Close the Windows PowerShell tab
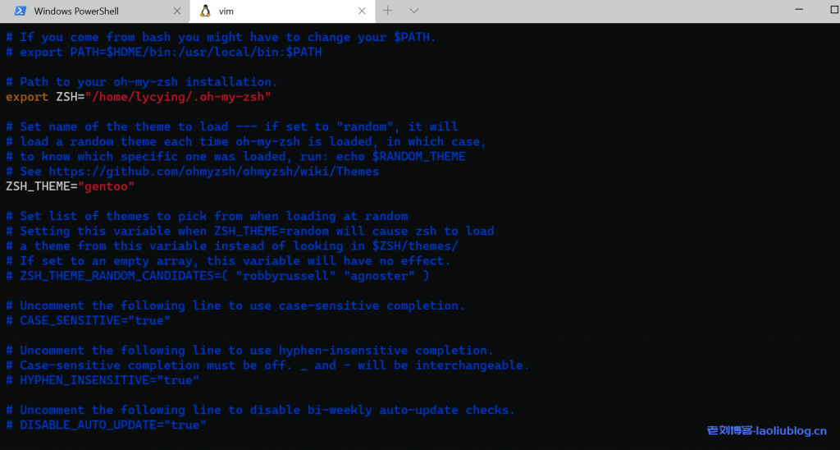The width and height of the screenshot is (840, 450). pos(177,11)
